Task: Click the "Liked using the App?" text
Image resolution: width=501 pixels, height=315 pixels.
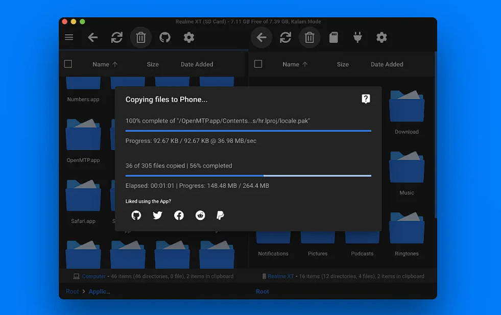Action: (148, 201)
